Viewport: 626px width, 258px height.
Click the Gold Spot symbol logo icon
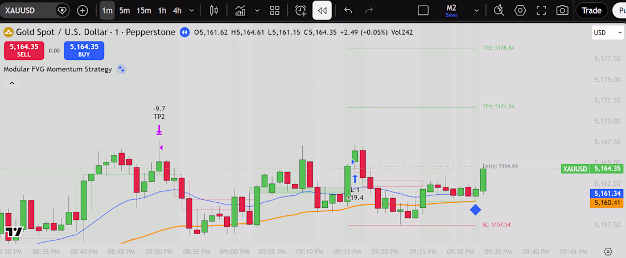(x=9, y=32)
